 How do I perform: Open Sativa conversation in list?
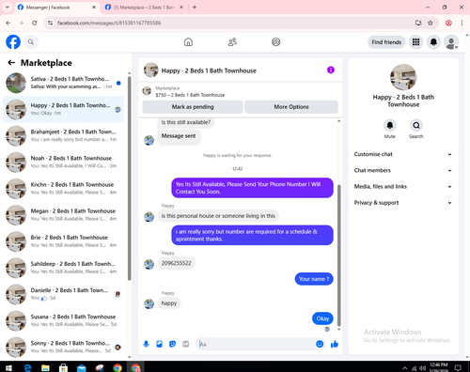click(x=63, y=83)
